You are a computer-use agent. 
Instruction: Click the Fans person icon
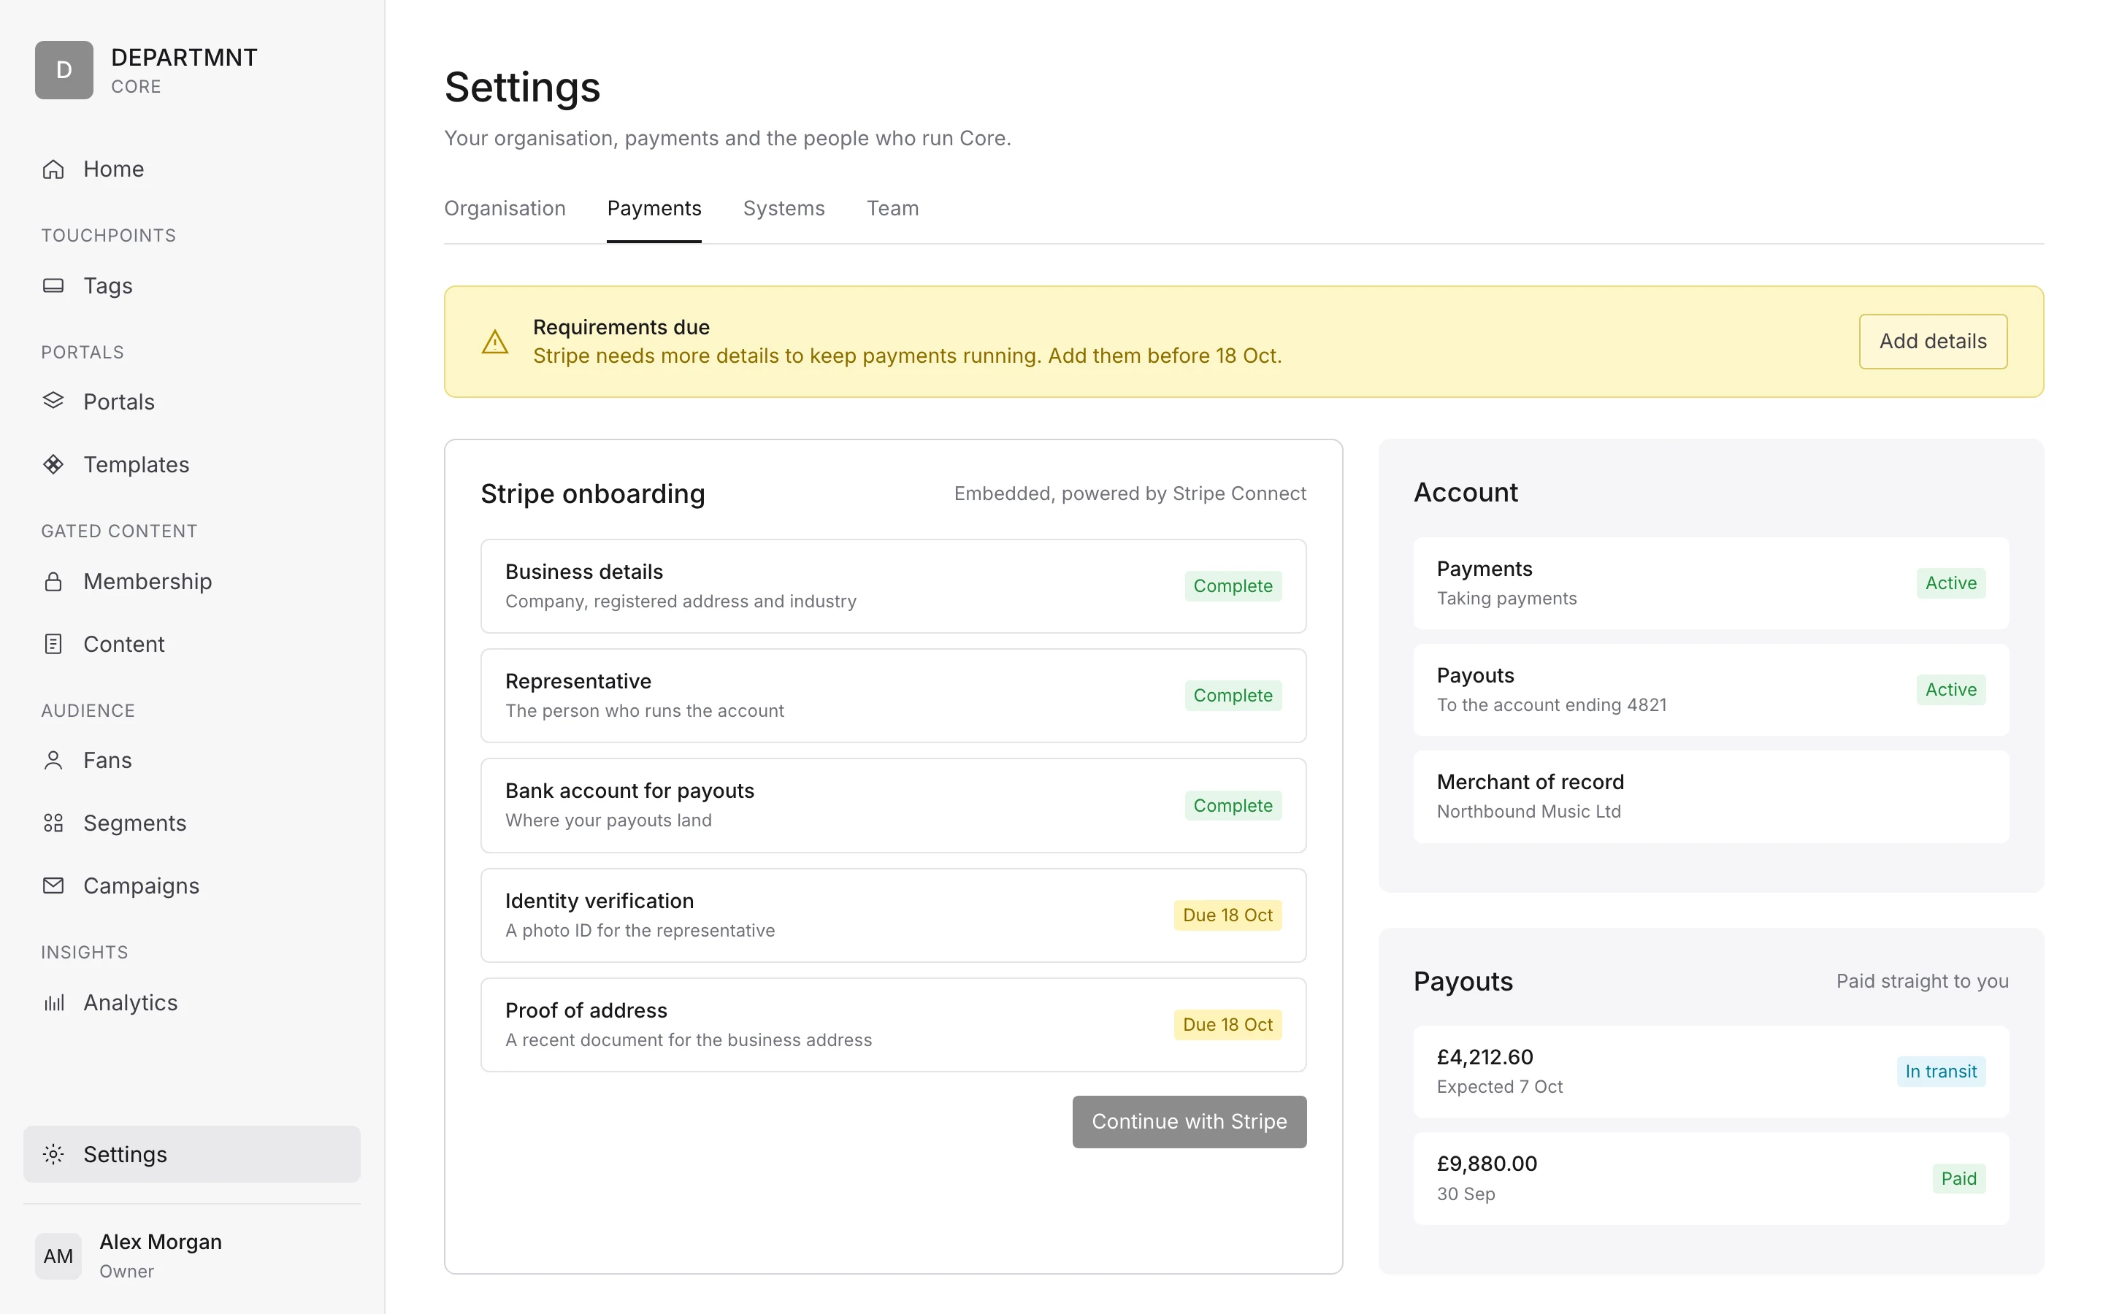click(53, 761)
